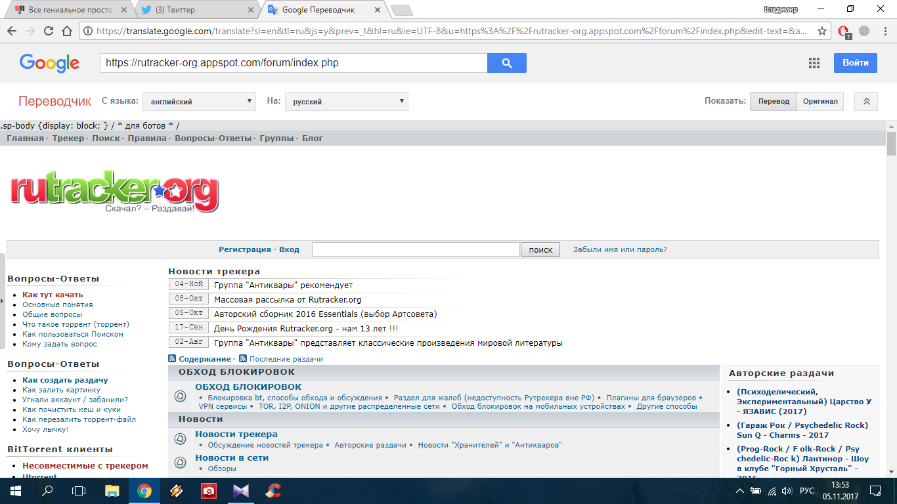897x504 pixels.
Task: Open the volume control in system tray
Action: click(787, 491)
